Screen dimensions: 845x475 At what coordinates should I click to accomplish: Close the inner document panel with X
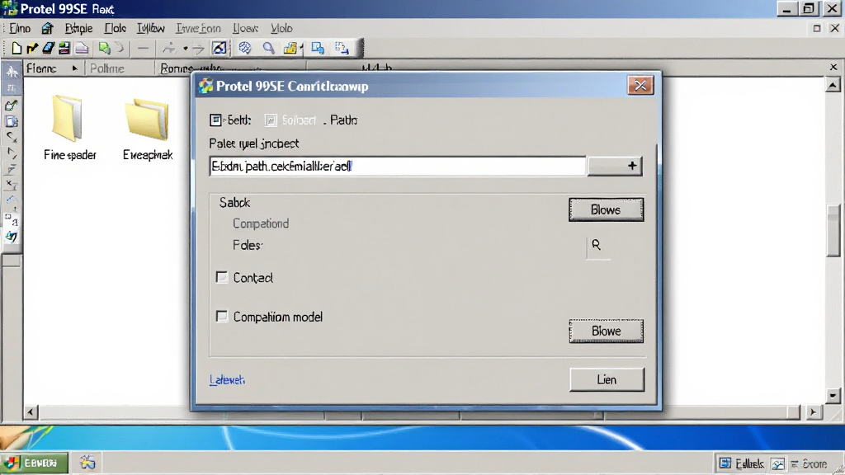833,68
